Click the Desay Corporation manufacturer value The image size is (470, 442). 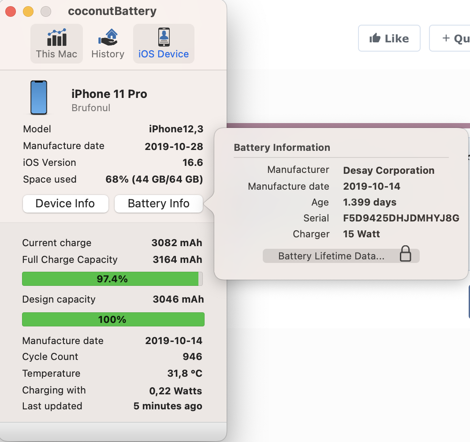pos(388,170)
